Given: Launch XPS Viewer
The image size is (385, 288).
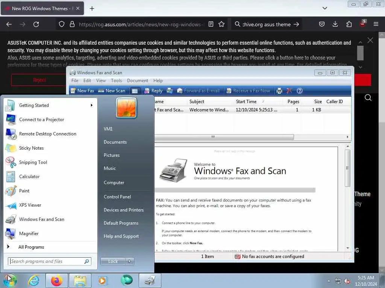Looking at the screenshot, I should pyautogui.click(x=50, y=205).
